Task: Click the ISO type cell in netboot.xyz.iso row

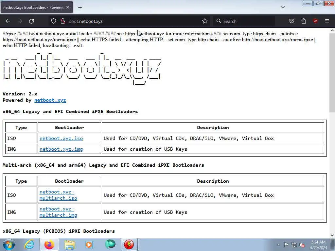Action: pyautogui.click(x=21, y=138)
